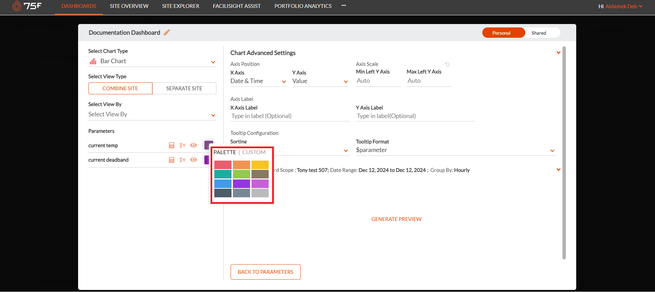Pick the red palette color
This screenshot has height=292, width=655.
223,165
